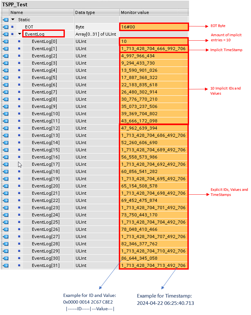Collapse the Static section triangle
The height and width of the screenshot is (315, 251).
pyautogui.click(x=13, y=19)
